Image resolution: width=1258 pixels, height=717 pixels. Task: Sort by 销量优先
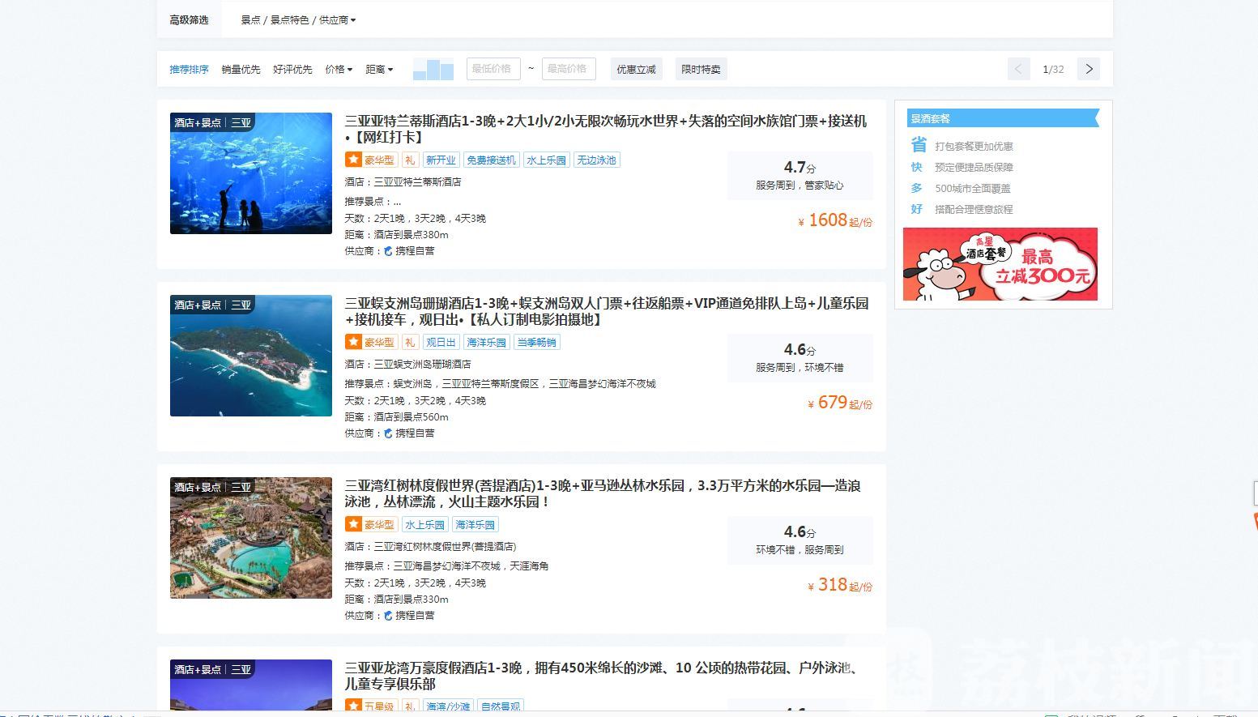(241, 70)
